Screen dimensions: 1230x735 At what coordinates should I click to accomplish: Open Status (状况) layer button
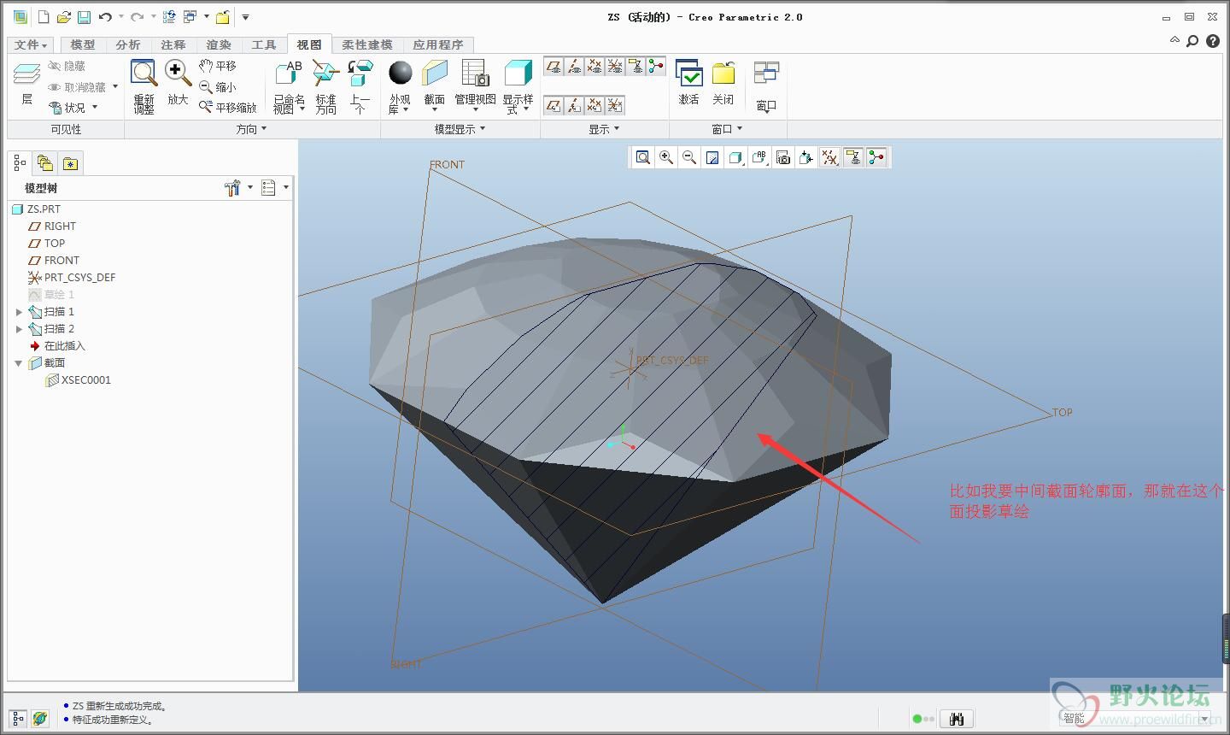point(73,108)
